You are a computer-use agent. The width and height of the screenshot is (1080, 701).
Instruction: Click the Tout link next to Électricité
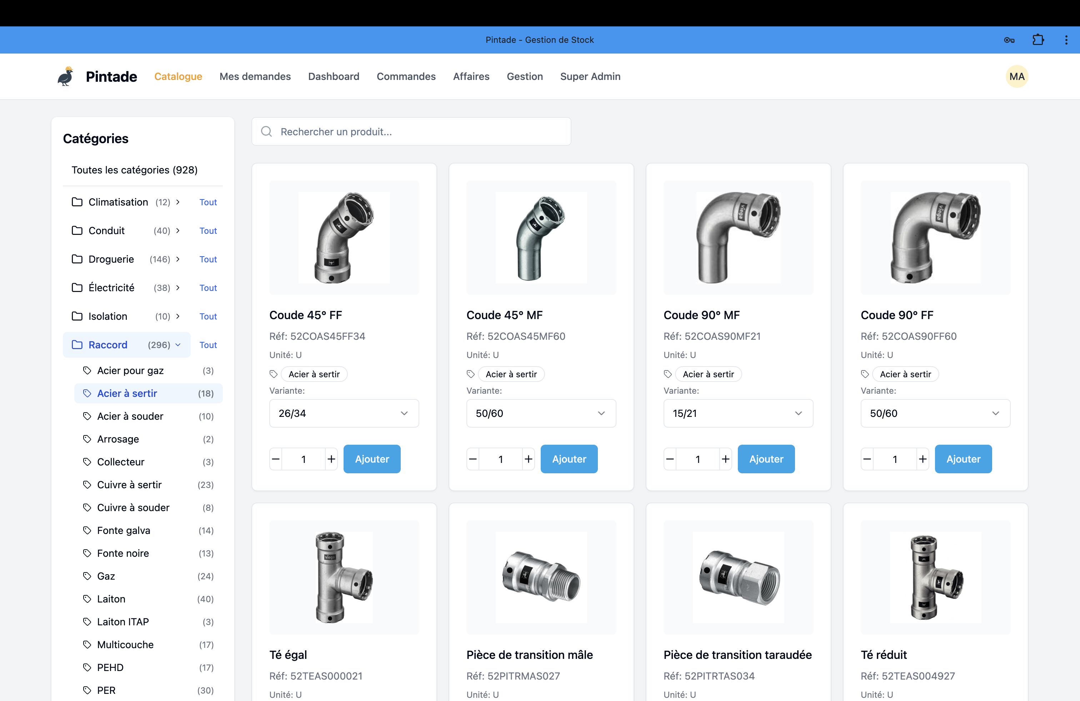(x=208, y=287)
